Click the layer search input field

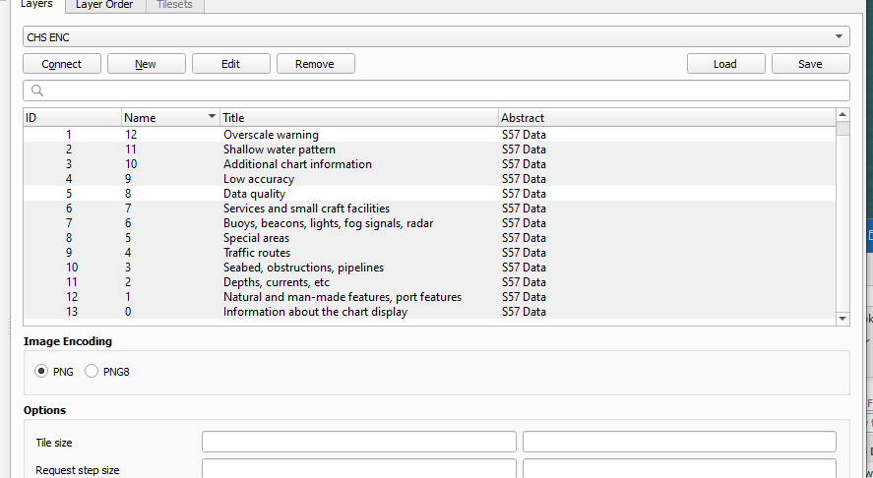[x=443, y=90]
